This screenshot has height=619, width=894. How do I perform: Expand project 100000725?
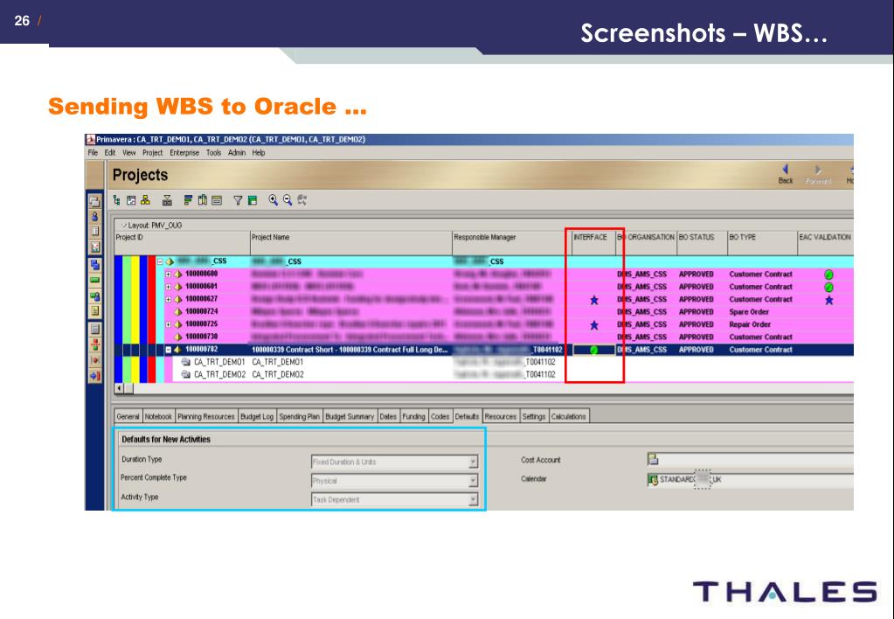click(x=168, y=324)
